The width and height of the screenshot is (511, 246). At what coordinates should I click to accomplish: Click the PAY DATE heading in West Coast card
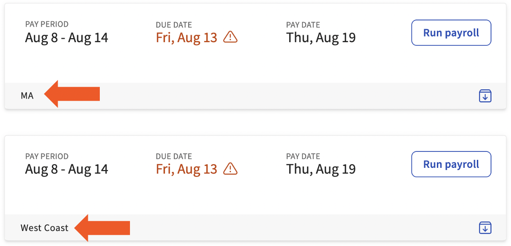pyautogui.click(x=303, y=156)
